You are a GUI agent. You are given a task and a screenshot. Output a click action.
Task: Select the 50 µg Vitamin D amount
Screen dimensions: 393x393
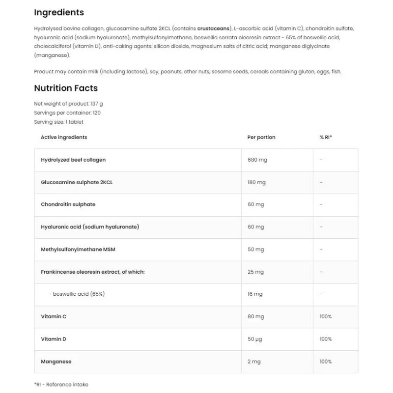tap(255, 339)
